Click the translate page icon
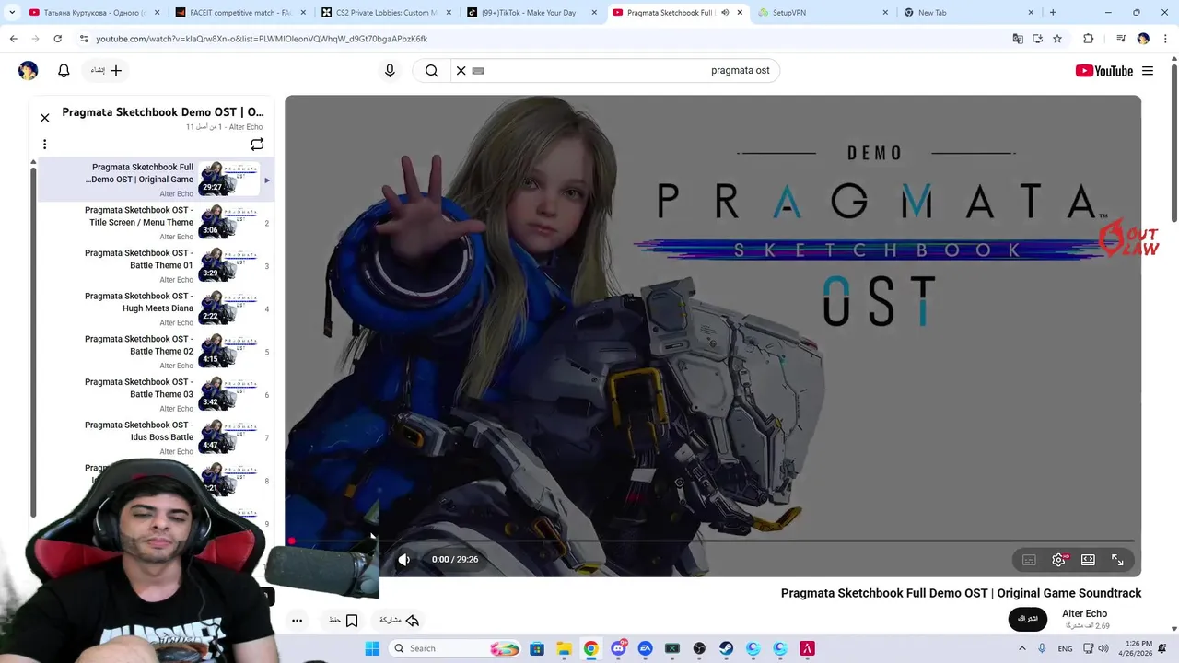1179x663 pixels. [1018, 39]
